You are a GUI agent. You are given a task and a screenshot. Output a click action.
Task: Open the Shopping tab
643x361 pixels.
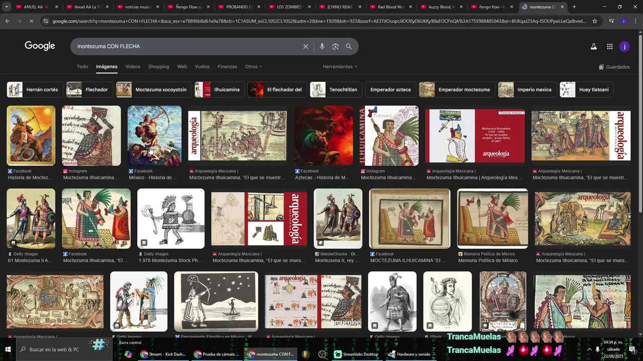pyautogui.click(x=158, y=67)
